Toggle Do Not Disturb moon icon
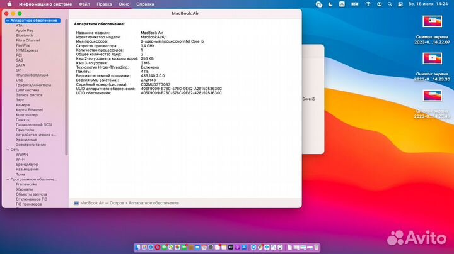The height and width of the screenshot is (254, 454). [330, 4]
